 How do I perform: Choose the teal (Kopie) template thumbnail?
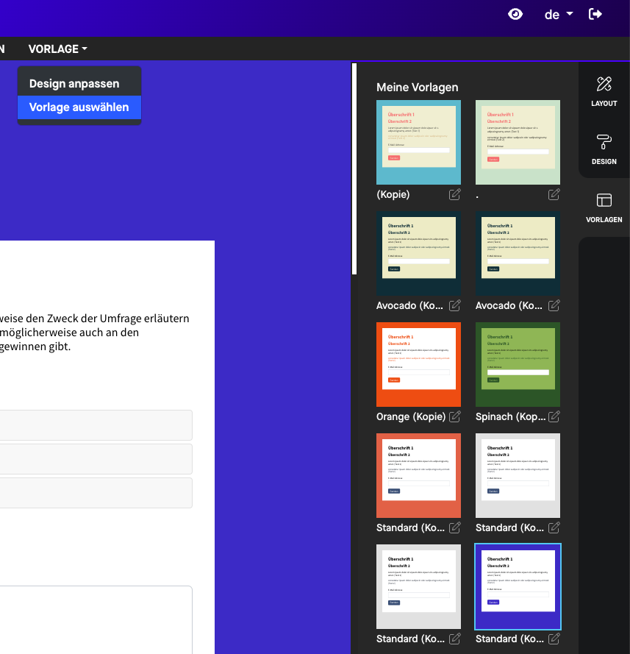click(x=418, y=142)
